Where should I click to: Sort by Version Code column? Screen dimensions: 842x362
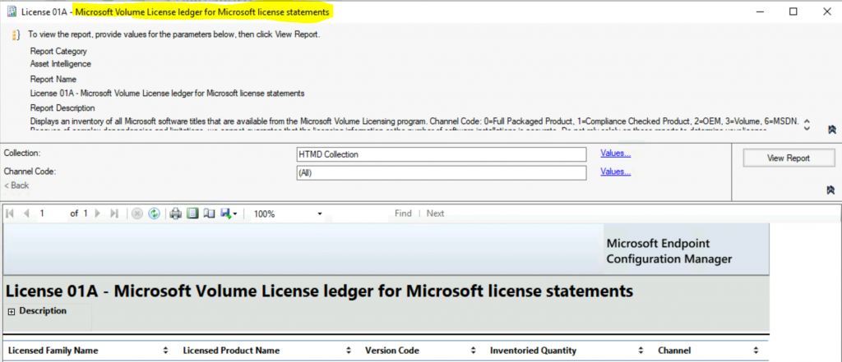(x=473, y=351)
